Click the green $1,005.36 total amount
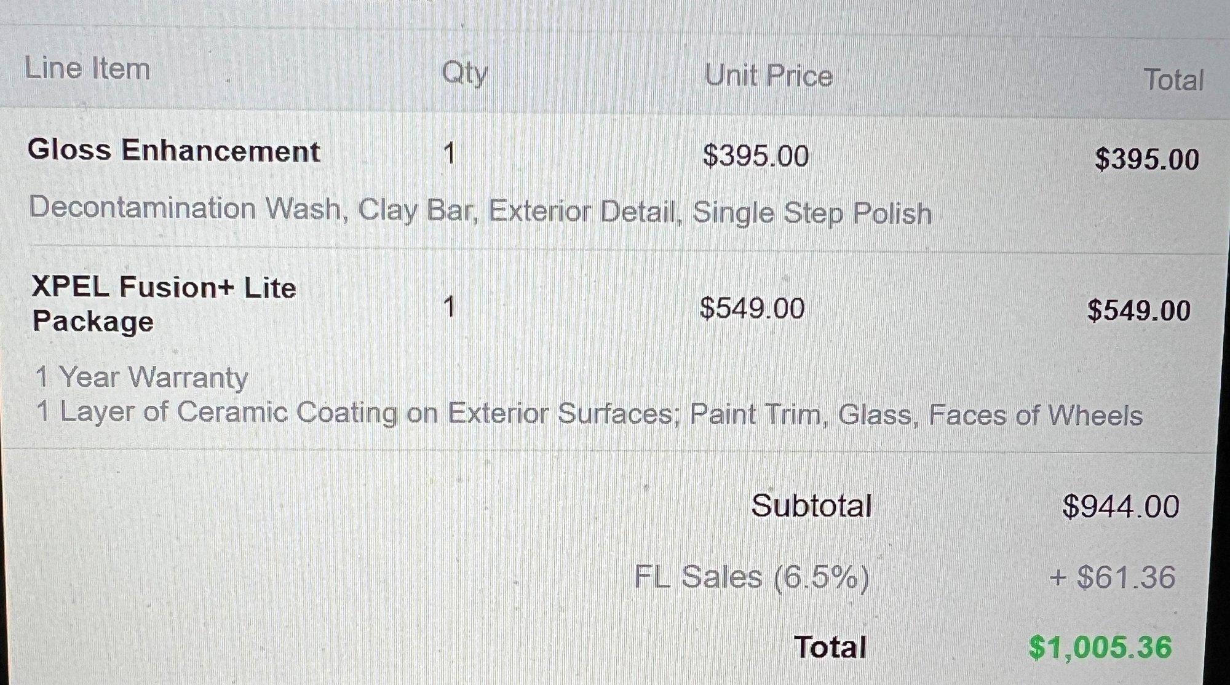Image resolution: width=1230 pixels, height=685 pixels. pyautogui.click(x=1100, y=647)
